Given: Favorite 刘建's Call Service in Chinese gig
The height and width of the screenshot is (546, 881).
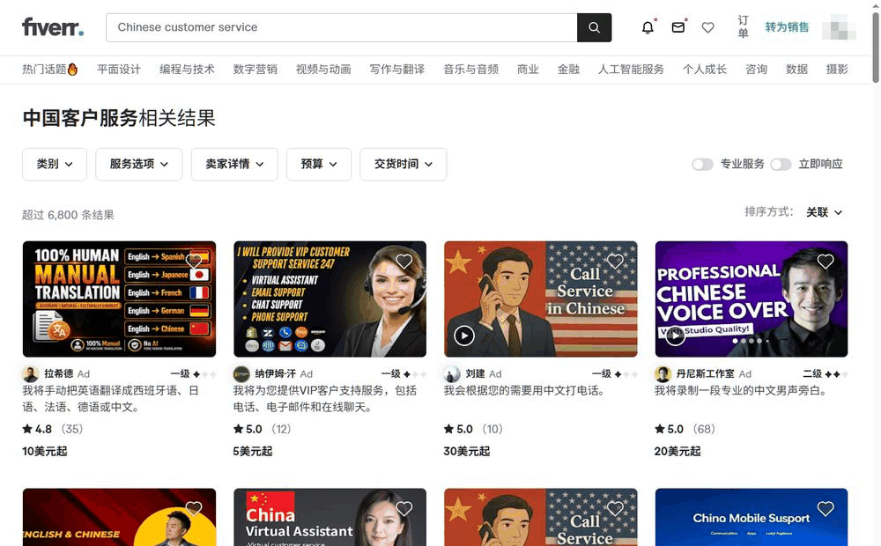Looking at the screenshot, I should (x=615, y=262).
